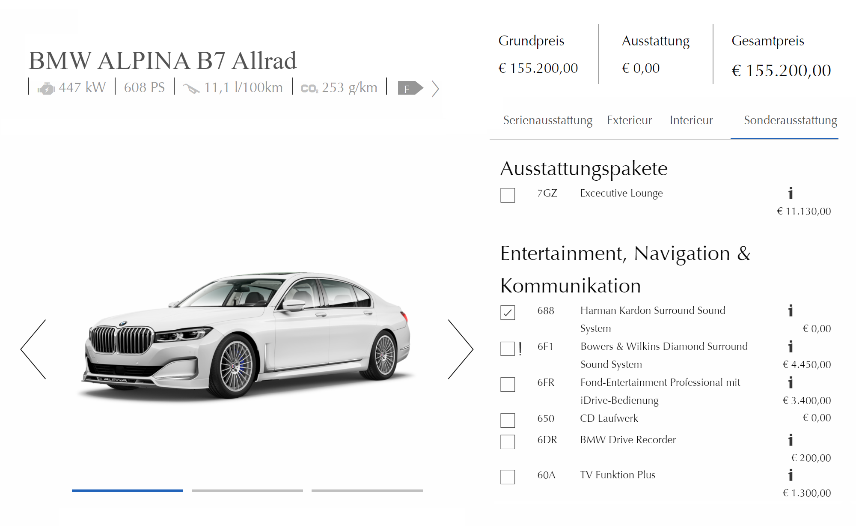Enable the 60A TV Funktion Plus checkbox

point(508,477)
